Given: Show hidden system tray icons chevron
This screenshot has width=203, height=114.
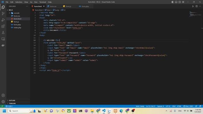Looking at the screenshot, I should (166, 111).
